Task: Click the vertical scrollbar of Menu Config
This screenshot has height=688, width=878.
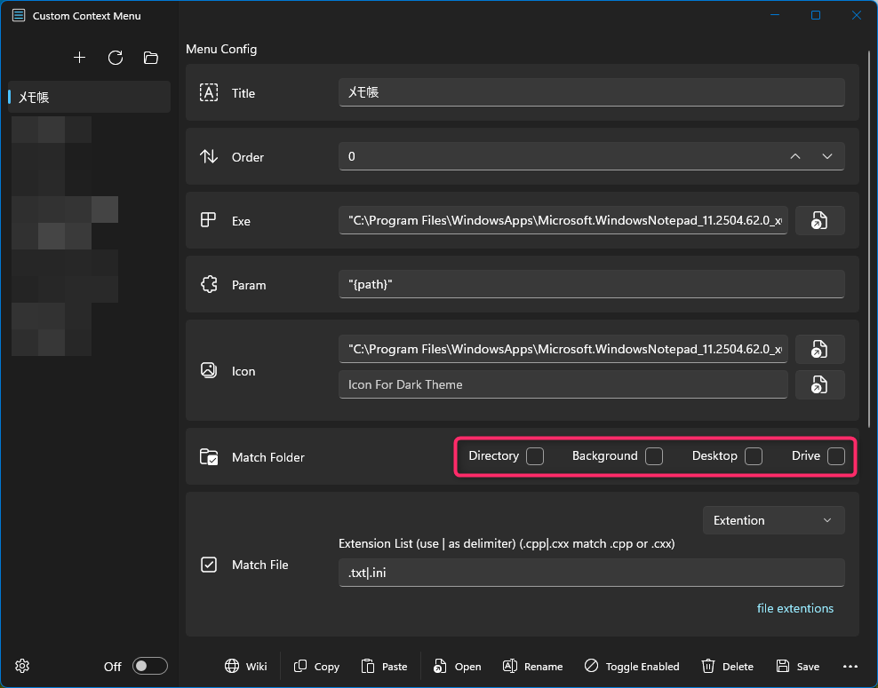Action: coord(869,241)
